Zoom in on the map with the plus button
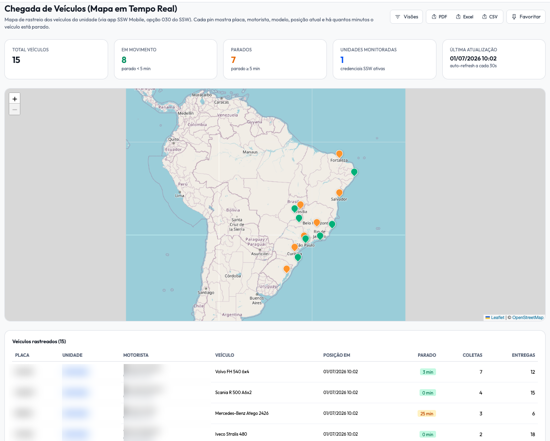This screenshot has width=550, height=441. 15,99
